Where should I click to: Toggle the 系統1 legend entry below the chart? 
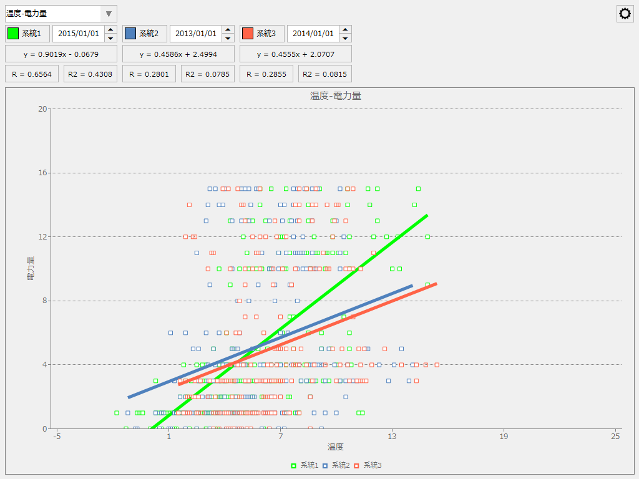(x=306, y=466)
